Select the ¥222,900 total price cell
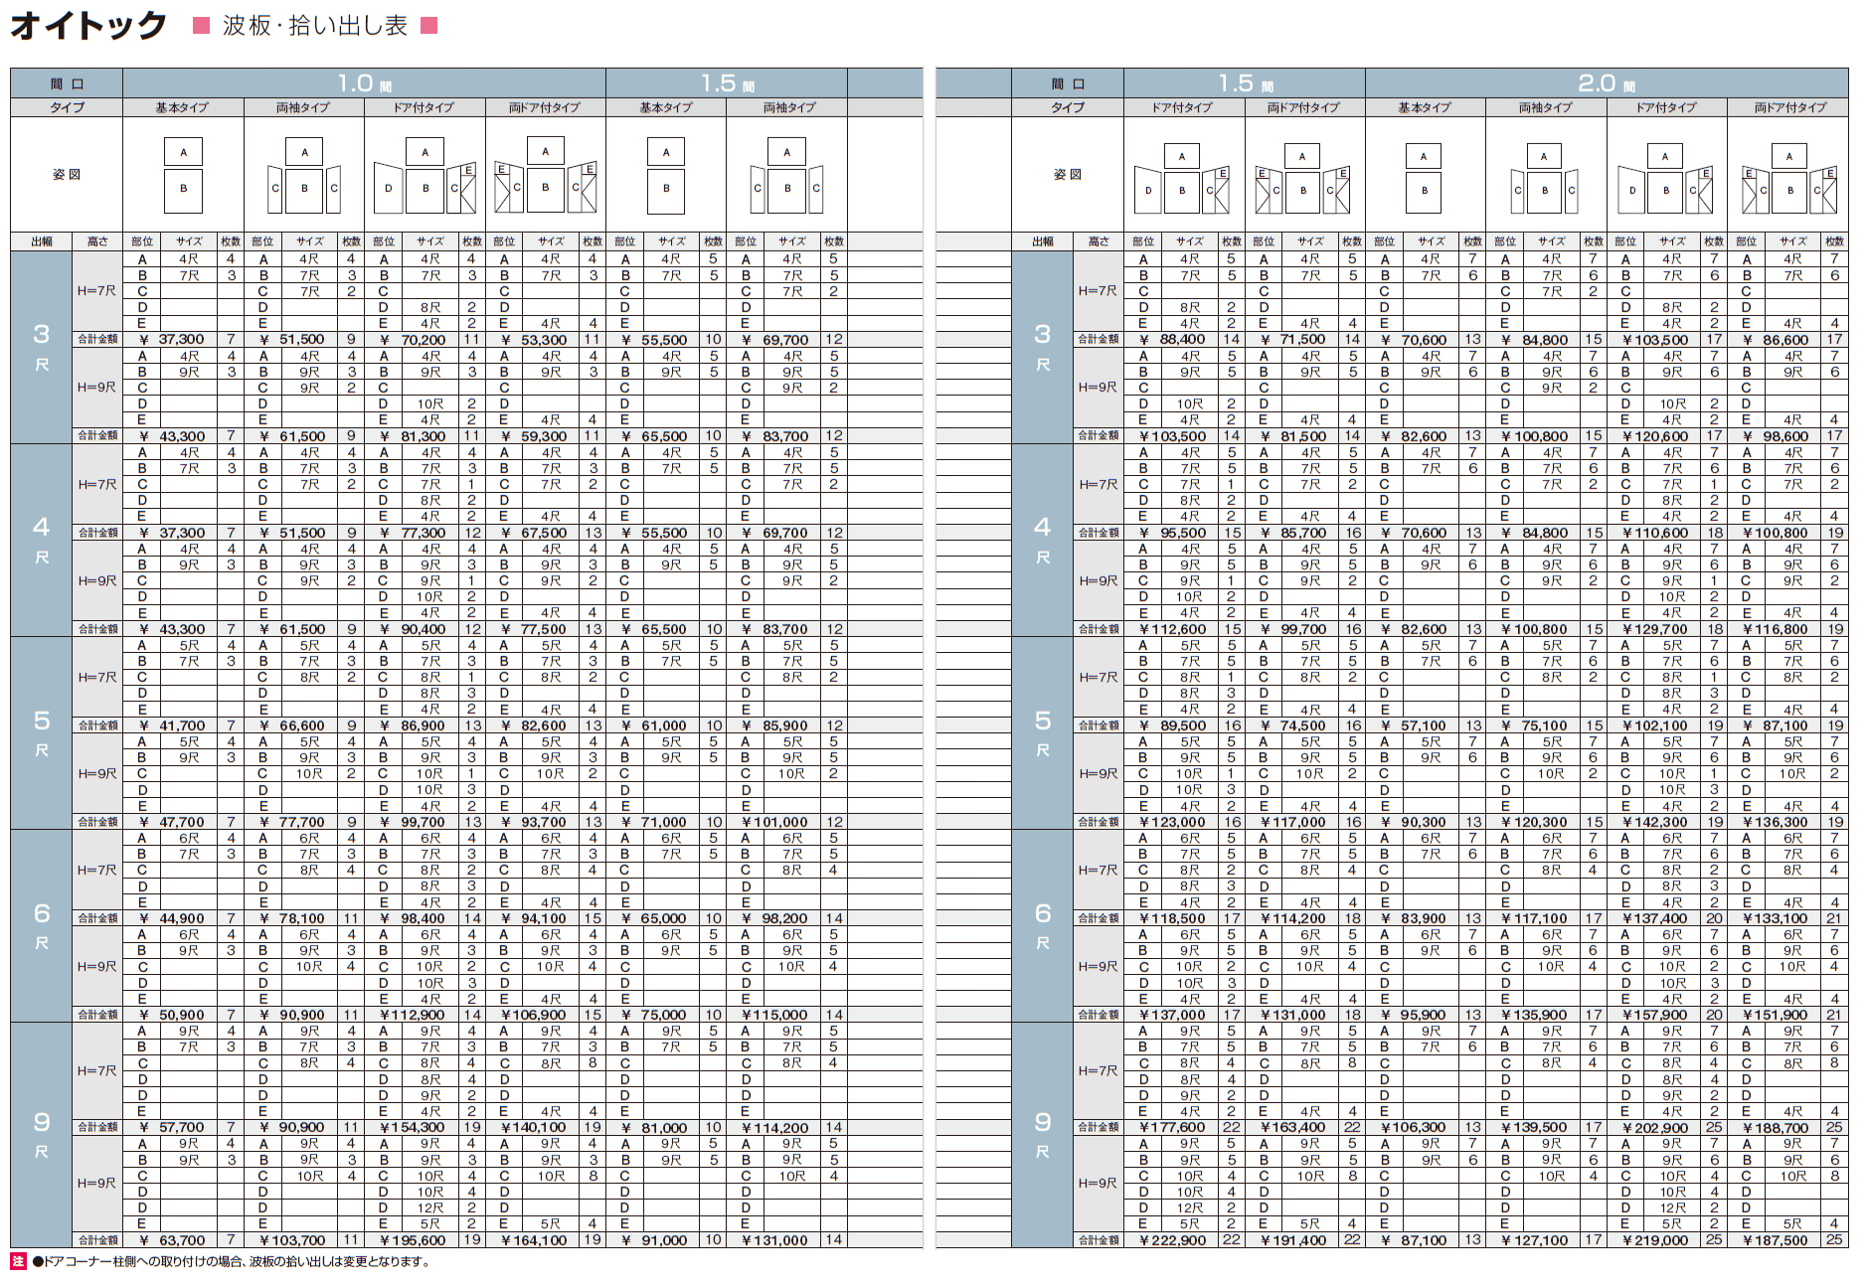 click(x=1173, y=1240)
